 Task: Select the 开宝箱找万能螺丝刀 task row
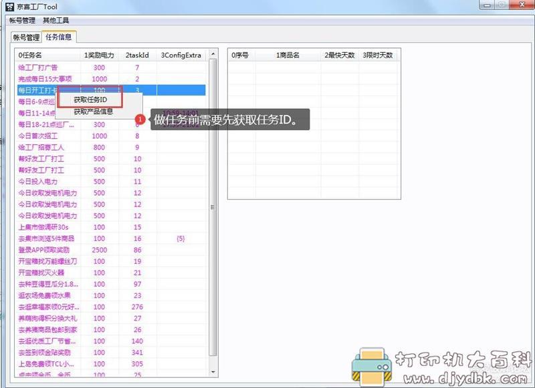[110, 261]
